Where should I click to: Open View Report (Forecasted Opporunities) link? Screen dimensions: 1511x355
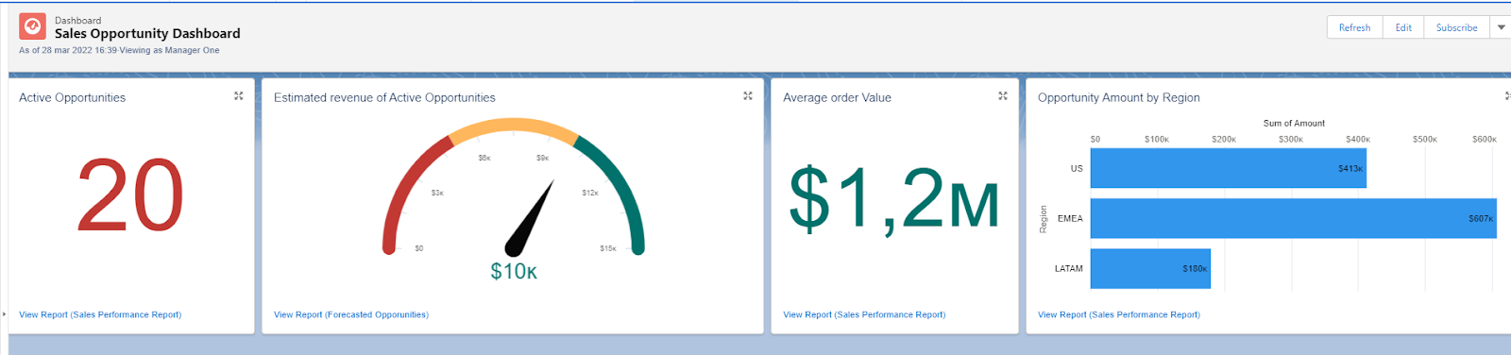click(351, 314)
